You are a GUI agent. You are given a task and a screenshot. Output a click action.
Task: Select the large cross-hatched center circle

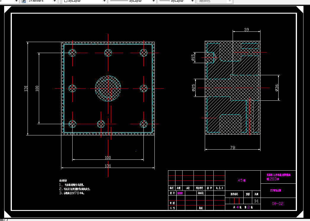[x=108, y=88]
